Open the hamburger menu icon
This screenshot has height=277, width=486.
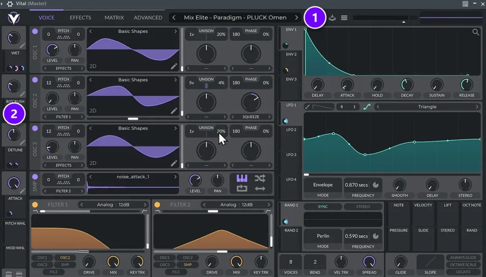344,18
